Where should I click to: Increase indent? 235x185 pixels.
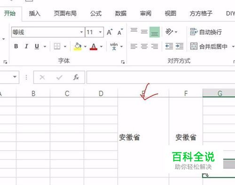(x=180, y=46)
